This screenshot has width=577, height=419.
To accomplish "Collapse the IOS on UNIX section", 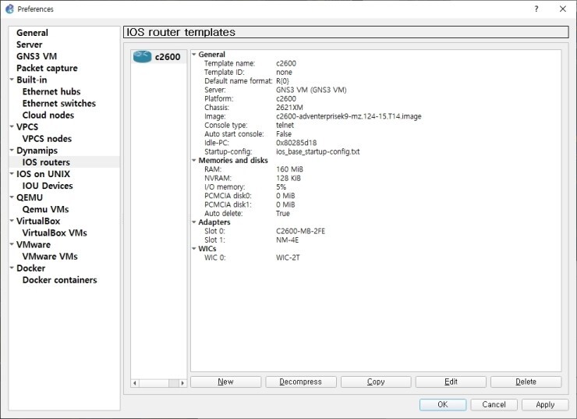I will (x=12, y=173).
